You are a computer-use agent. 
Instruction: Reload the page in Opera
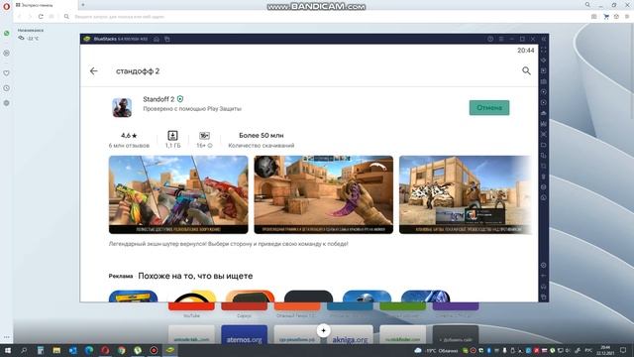(41, 17)
